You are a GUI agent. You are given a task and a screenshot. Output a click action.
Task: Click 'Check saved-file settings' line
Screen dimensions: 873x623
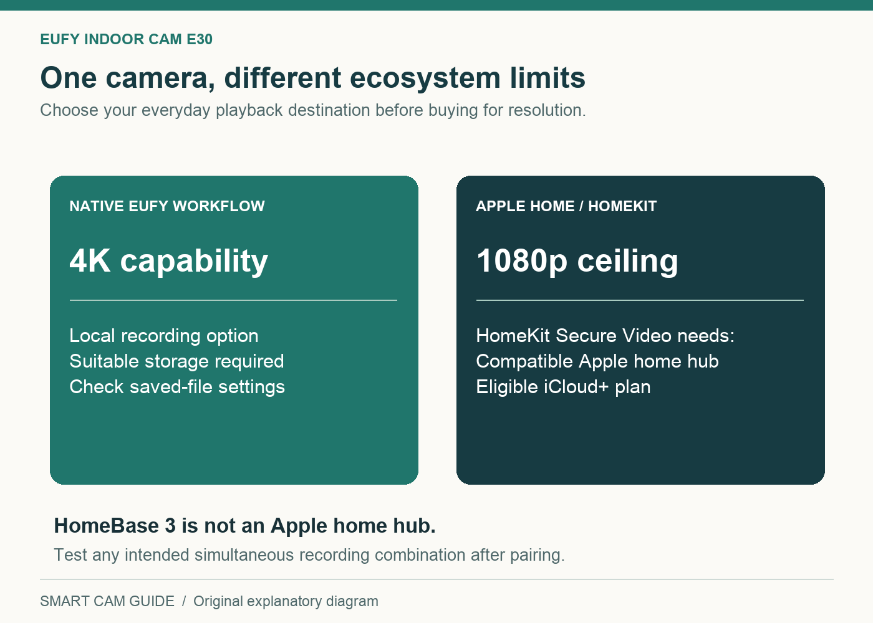click(x=177, y=387)
